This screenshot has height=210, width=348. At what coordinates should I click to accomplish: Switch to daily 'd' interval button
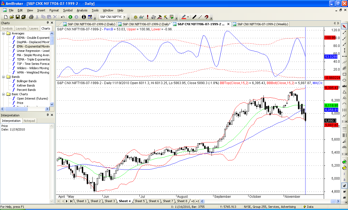coord(344,186)
